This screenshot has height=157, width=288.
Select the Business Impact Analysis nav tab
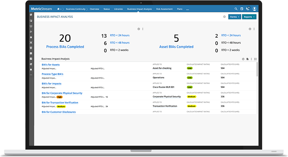139,9
